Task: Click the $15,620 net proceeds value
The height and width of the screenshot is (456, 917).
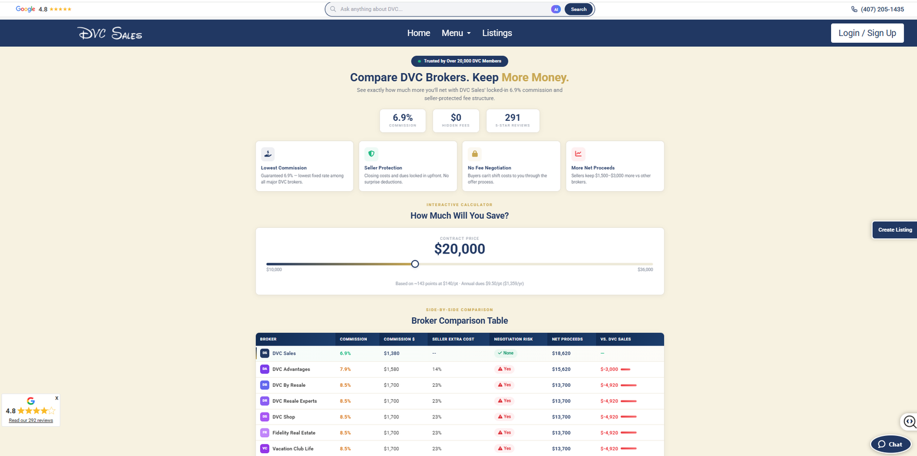Action: pyautogui.click(x=561, y=370)
